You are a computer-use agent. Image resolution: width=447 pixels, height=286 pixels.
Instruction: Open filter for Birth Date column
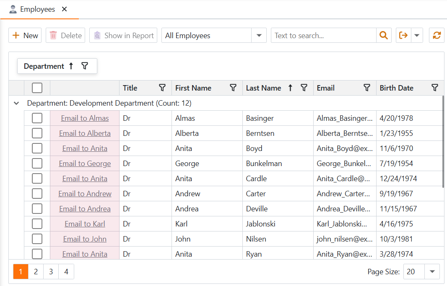pyautogui.click(x=435, y=88)
